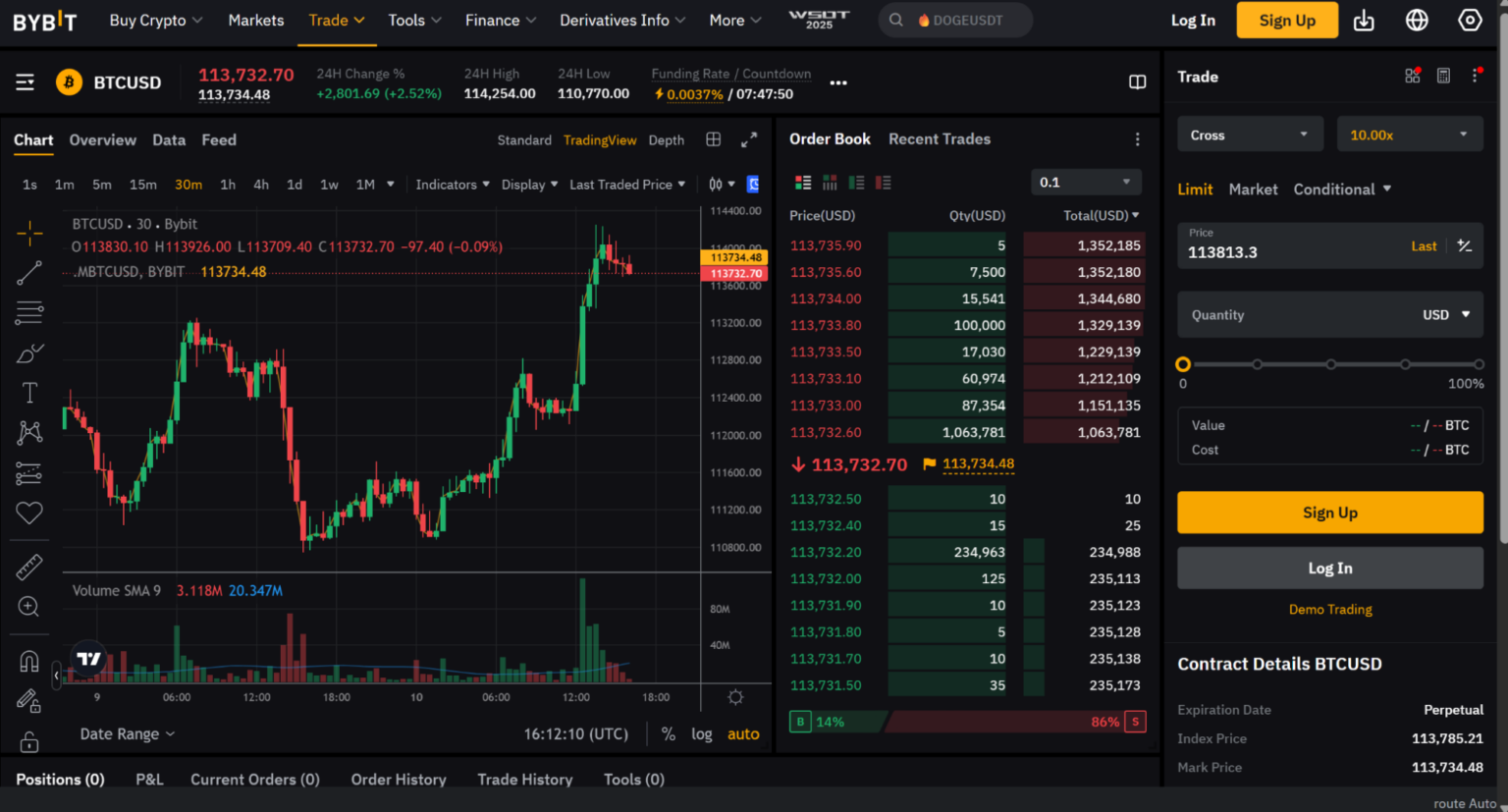Image resolution: width=1508 pixels, height=812 pixels.
Task: Select the text annotation tool
Action: coord(29,393)
